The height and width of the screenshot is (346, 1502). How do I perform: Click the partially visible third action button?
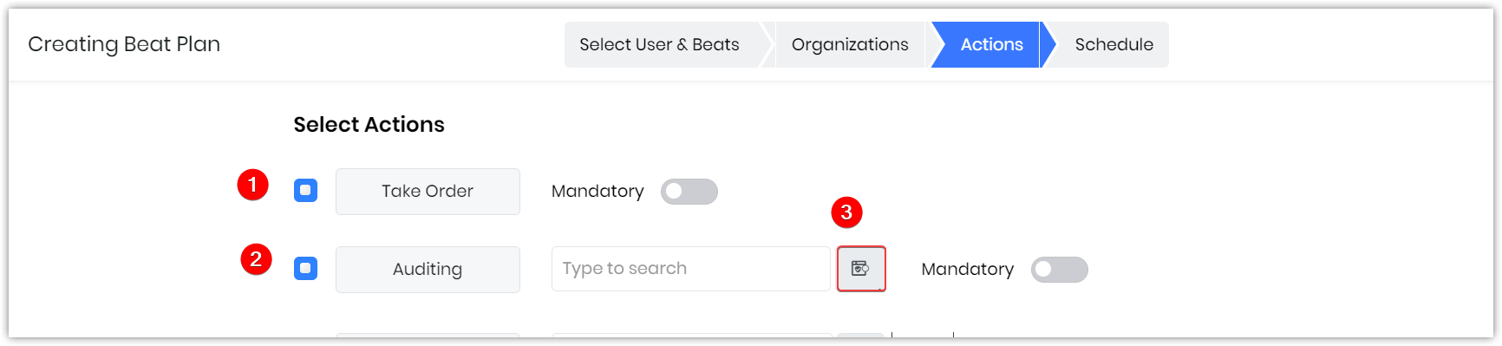(x=428, y=335)
